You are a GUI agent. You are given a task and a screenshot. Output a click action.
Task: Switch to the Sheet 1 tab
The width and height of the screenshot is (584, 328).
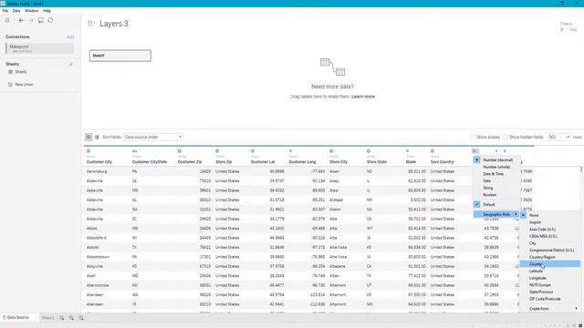[x=47, y=318]
